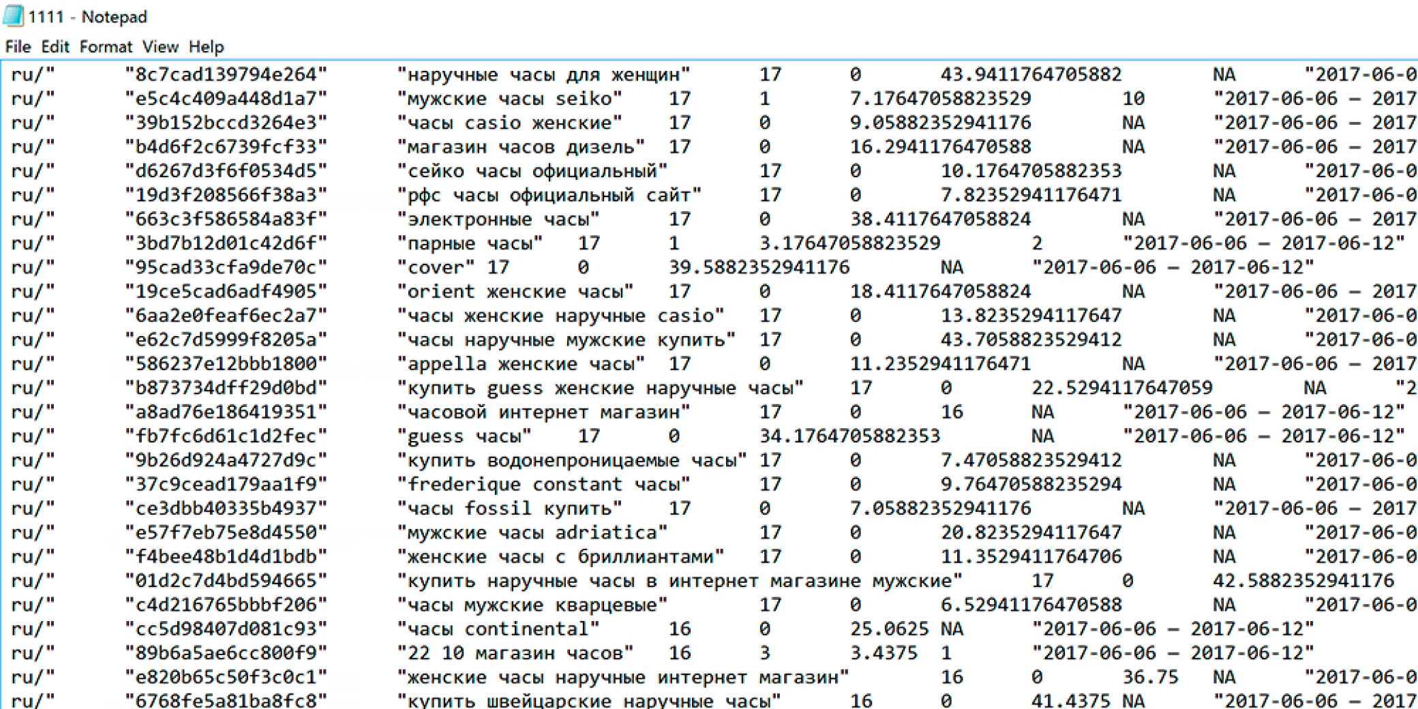1418x709 pixels.
Task: Click the phrase "рфс часы официальный сайт"
Action: click(549, 195)
